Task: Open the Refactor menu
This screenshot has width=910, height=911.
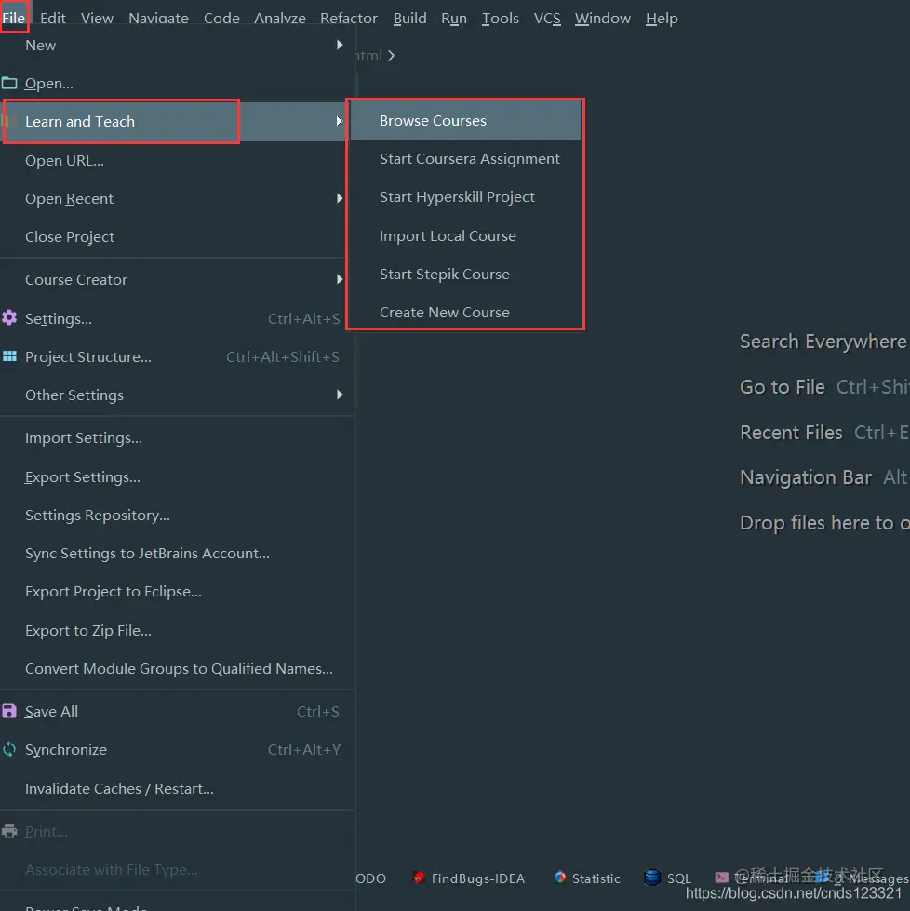Action: pos(349,18)
